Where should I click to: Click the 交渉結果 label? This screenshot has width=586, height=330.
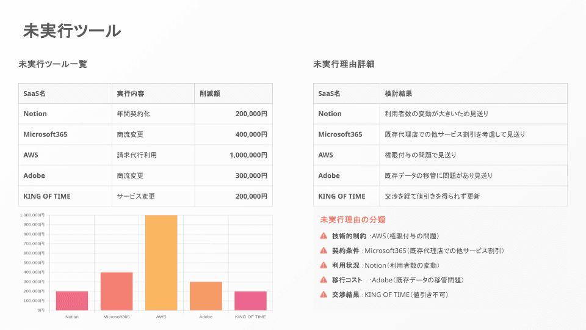pyautogui.click(x=345, y=295)
